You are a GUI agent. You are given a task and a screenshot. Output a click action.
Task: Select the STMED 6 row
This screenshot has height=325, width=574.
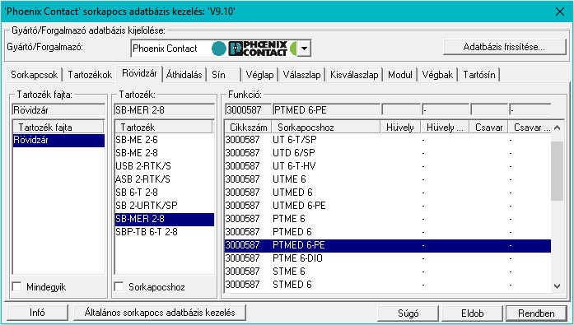coord(388,285)
